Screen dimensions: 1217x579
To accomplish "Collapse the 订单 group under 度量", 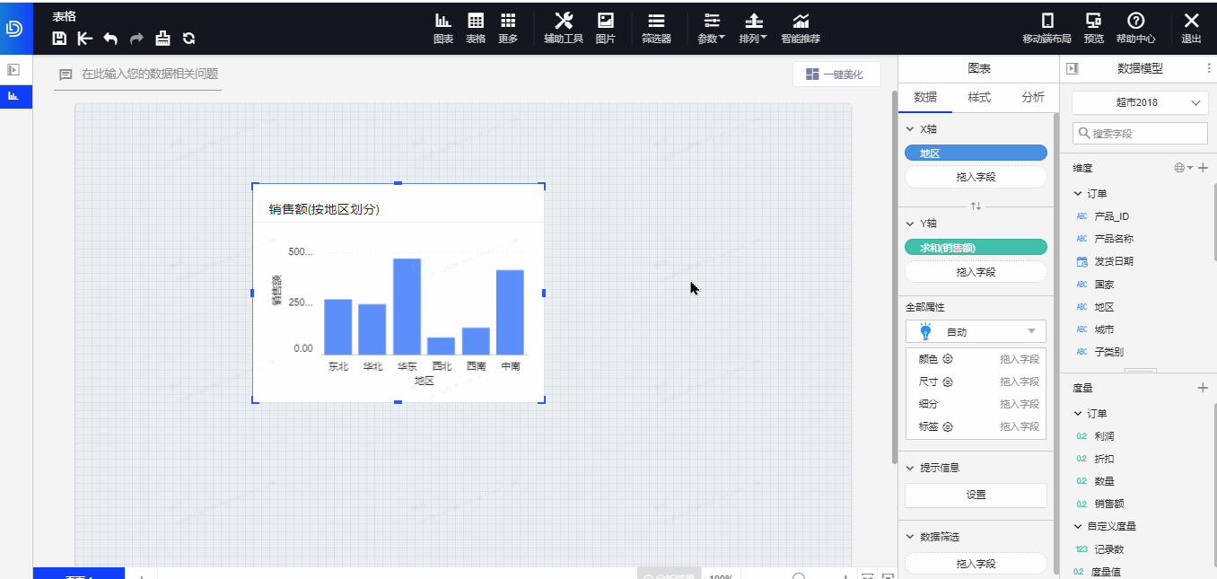I will tap(1078, 414).
